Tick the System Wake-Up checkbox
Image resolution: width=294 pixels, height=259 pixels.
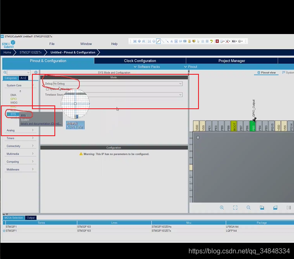coord(47,89)
